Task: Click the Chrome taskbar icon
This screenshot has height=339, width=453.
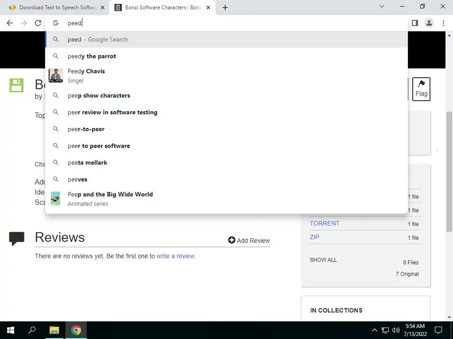Action: point(76,330)
